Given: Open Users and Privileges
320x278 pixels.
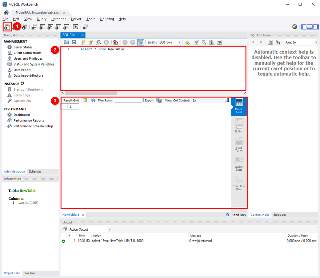Looking at the screenshot, I should [x=28, y=59].
